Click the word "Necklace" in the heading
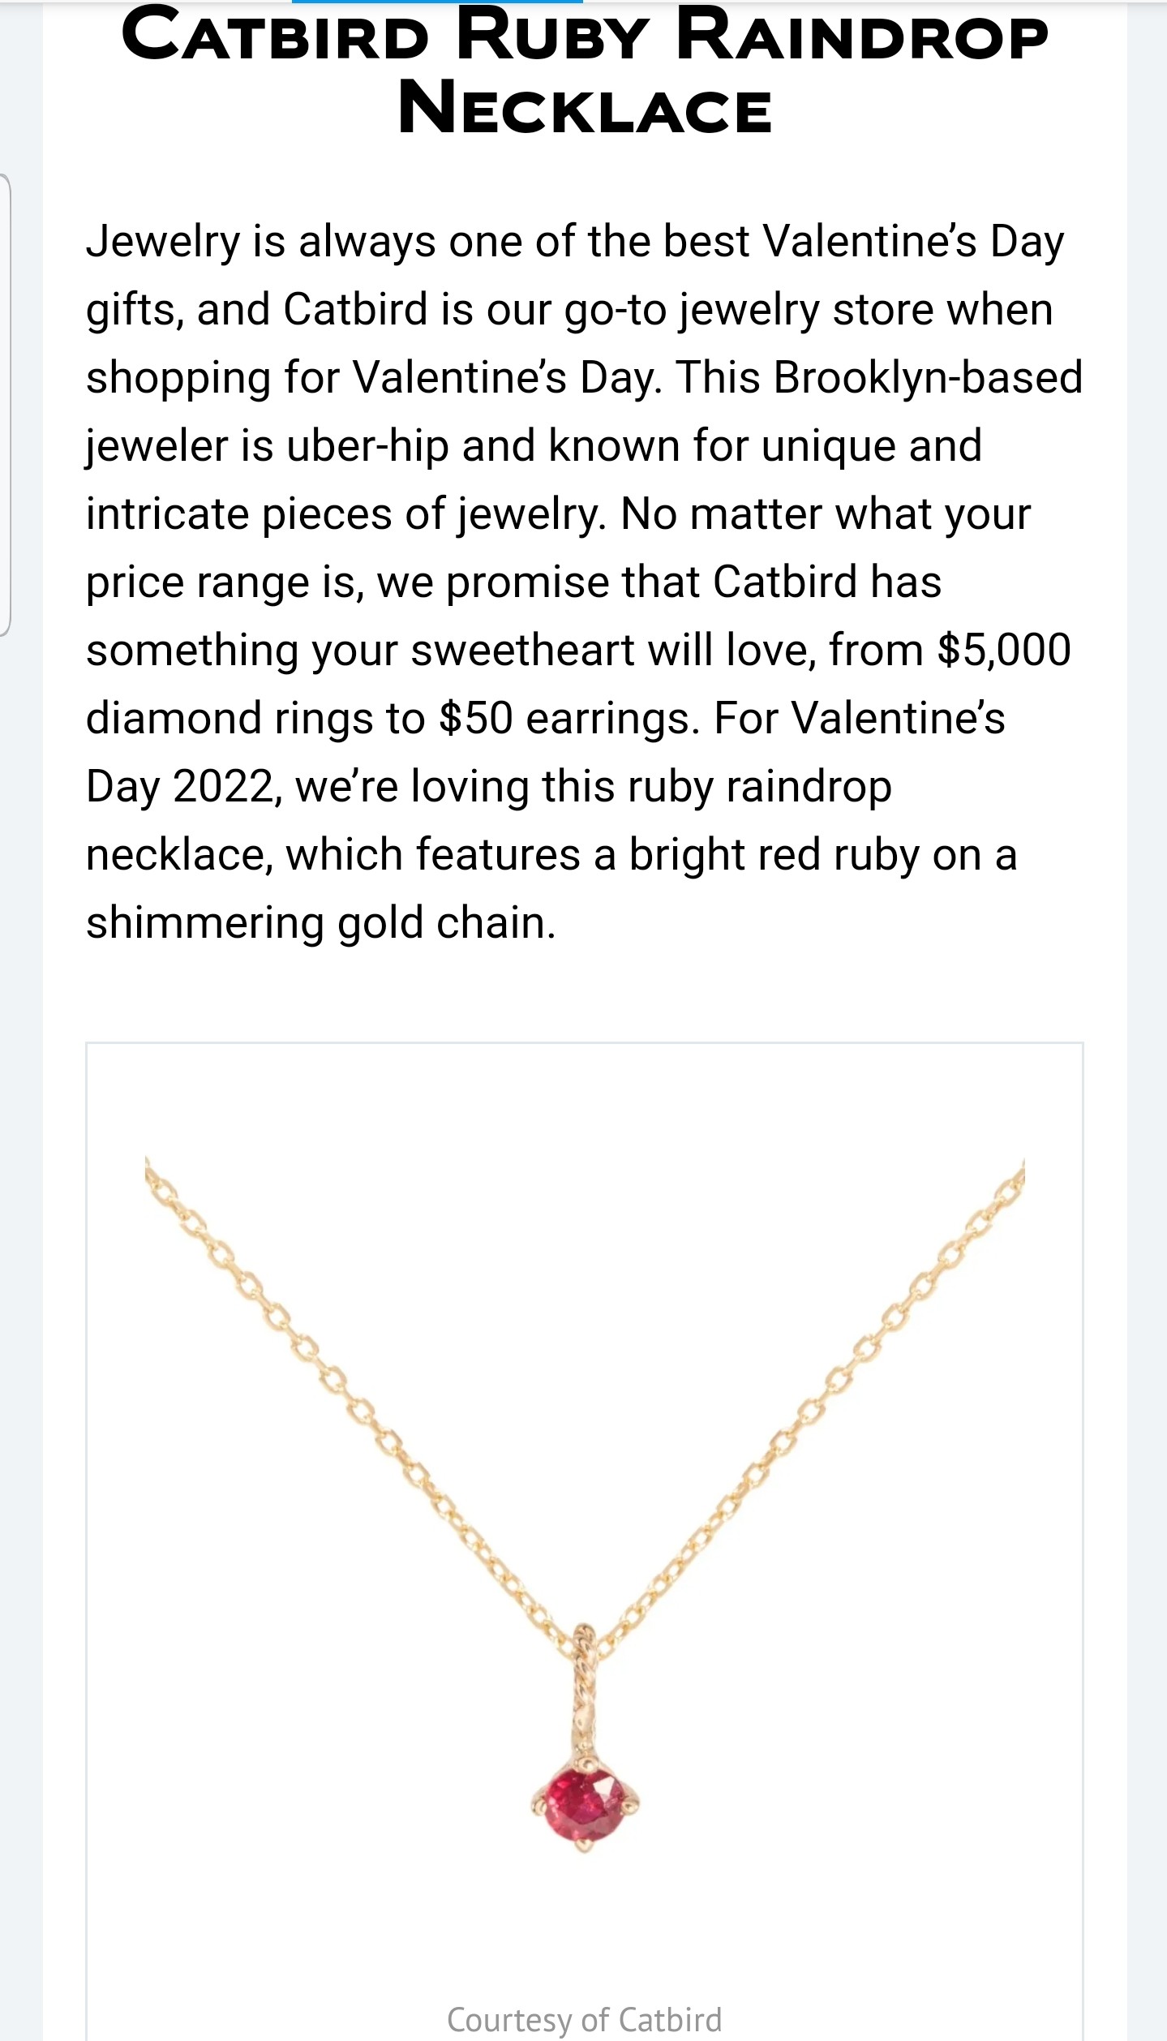This screenshot has height=2041, width=1167. point(584,110)
